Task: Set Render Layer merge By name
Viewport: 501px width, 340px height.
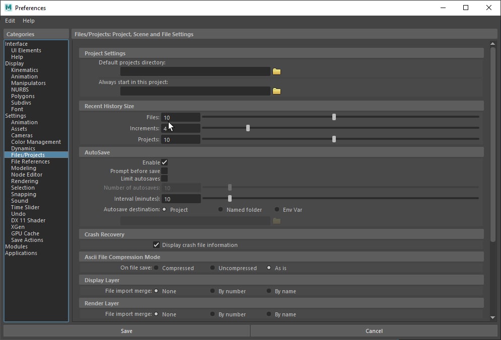Action: tap(269, 314)
